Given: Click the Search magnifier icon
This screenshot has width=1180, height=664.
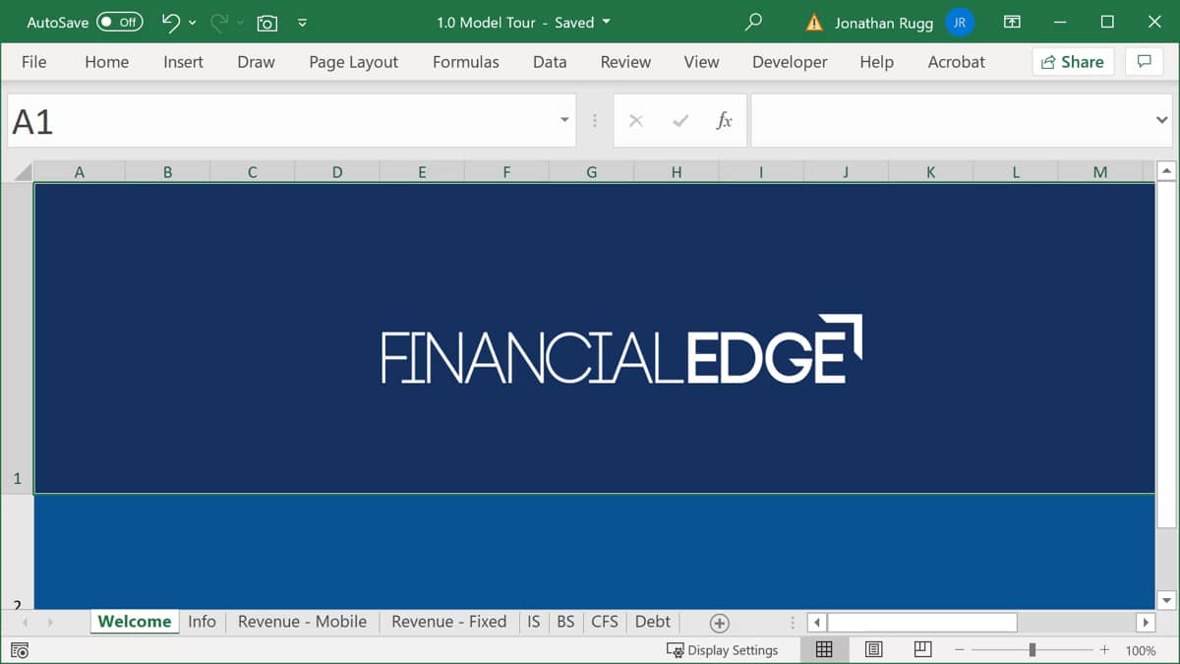Looking at the screenshot, I should click(753, 22).
